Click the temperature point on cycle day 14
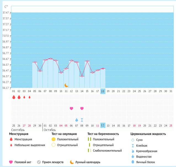This screenshot has height=167, width=176. pyautogui.click(x=82, y=76)
